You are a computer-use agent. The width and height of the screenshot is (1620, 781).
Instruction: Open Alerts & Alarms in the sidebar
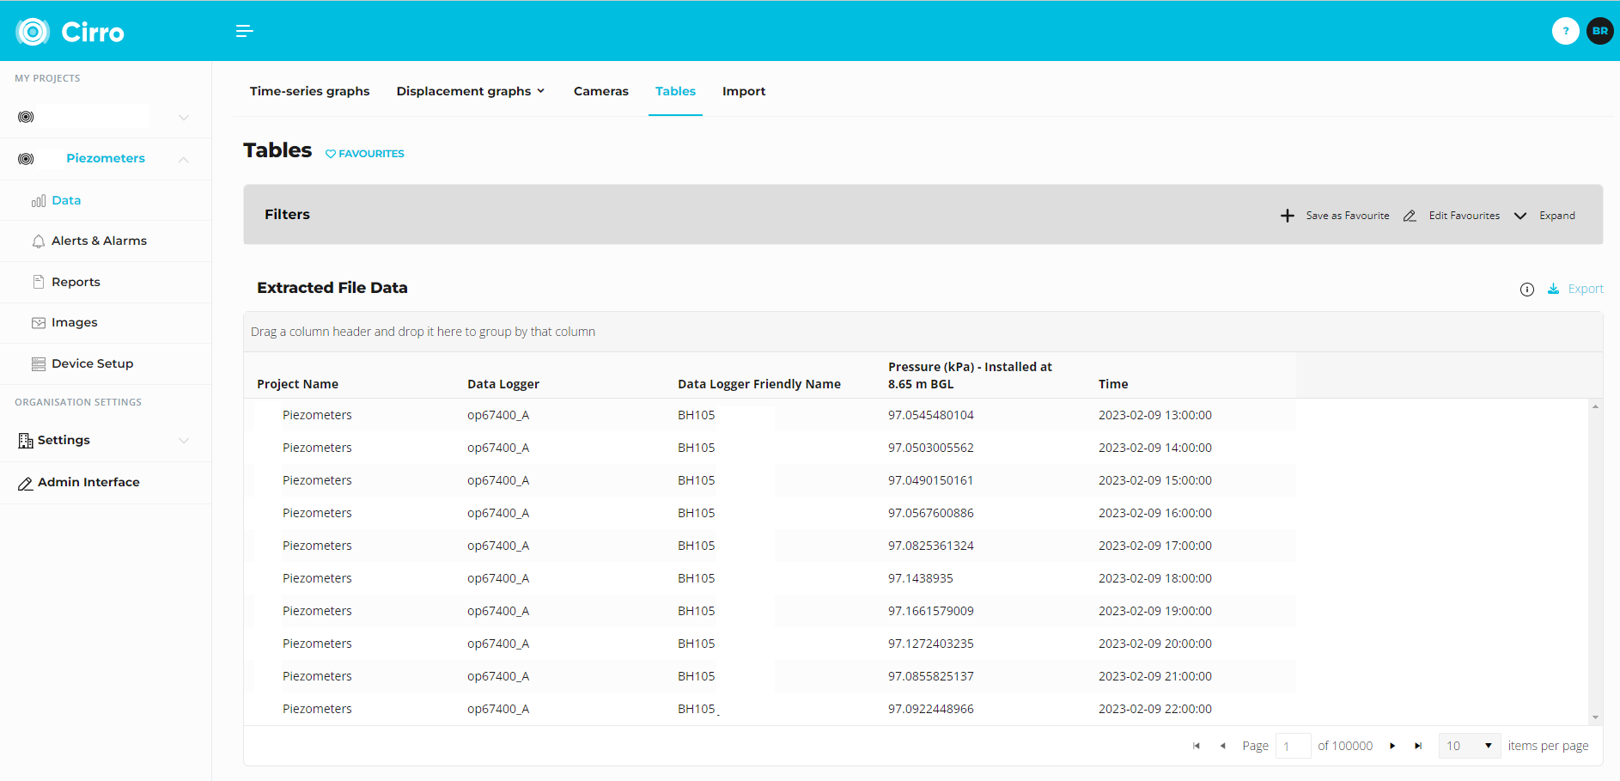point(99,241)
